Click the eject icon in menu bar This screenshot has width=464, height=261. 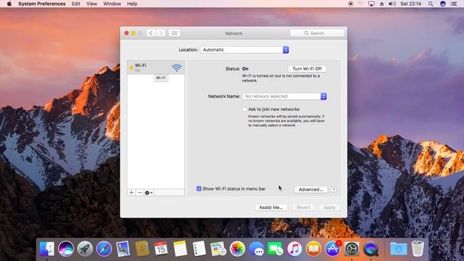click(382, 4)
